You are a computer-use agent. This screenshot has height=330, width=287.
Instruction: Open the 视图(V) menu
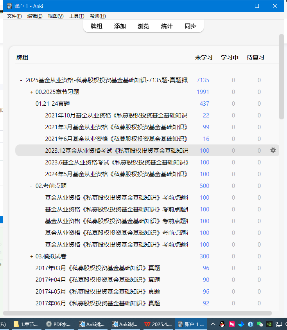(x=56, y=16)
